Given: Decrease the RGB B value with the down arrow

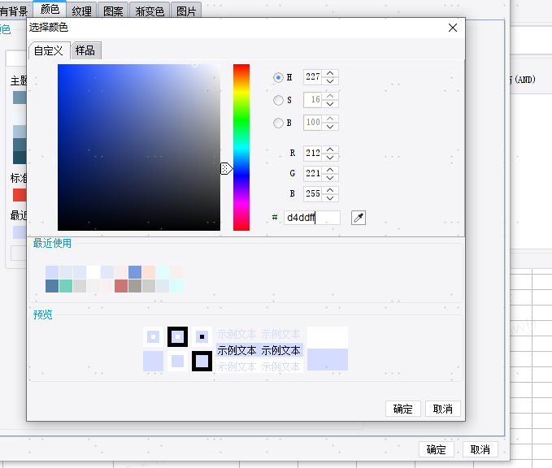Looking at the screenshot, I should coord(330,198).
